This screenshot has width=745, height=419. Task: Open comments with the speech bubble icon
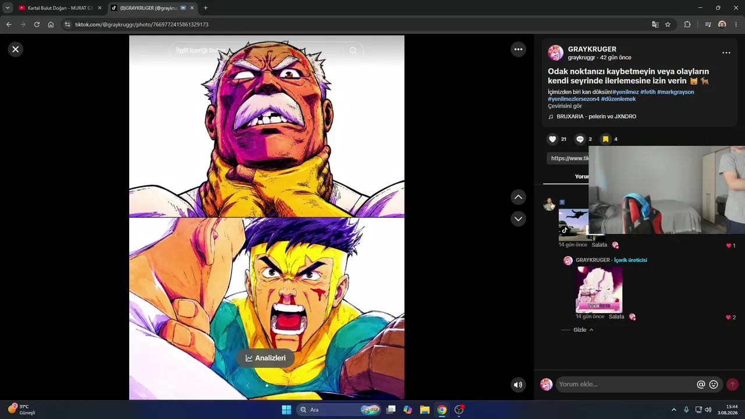pyautogui.click(x=580, y=139)
